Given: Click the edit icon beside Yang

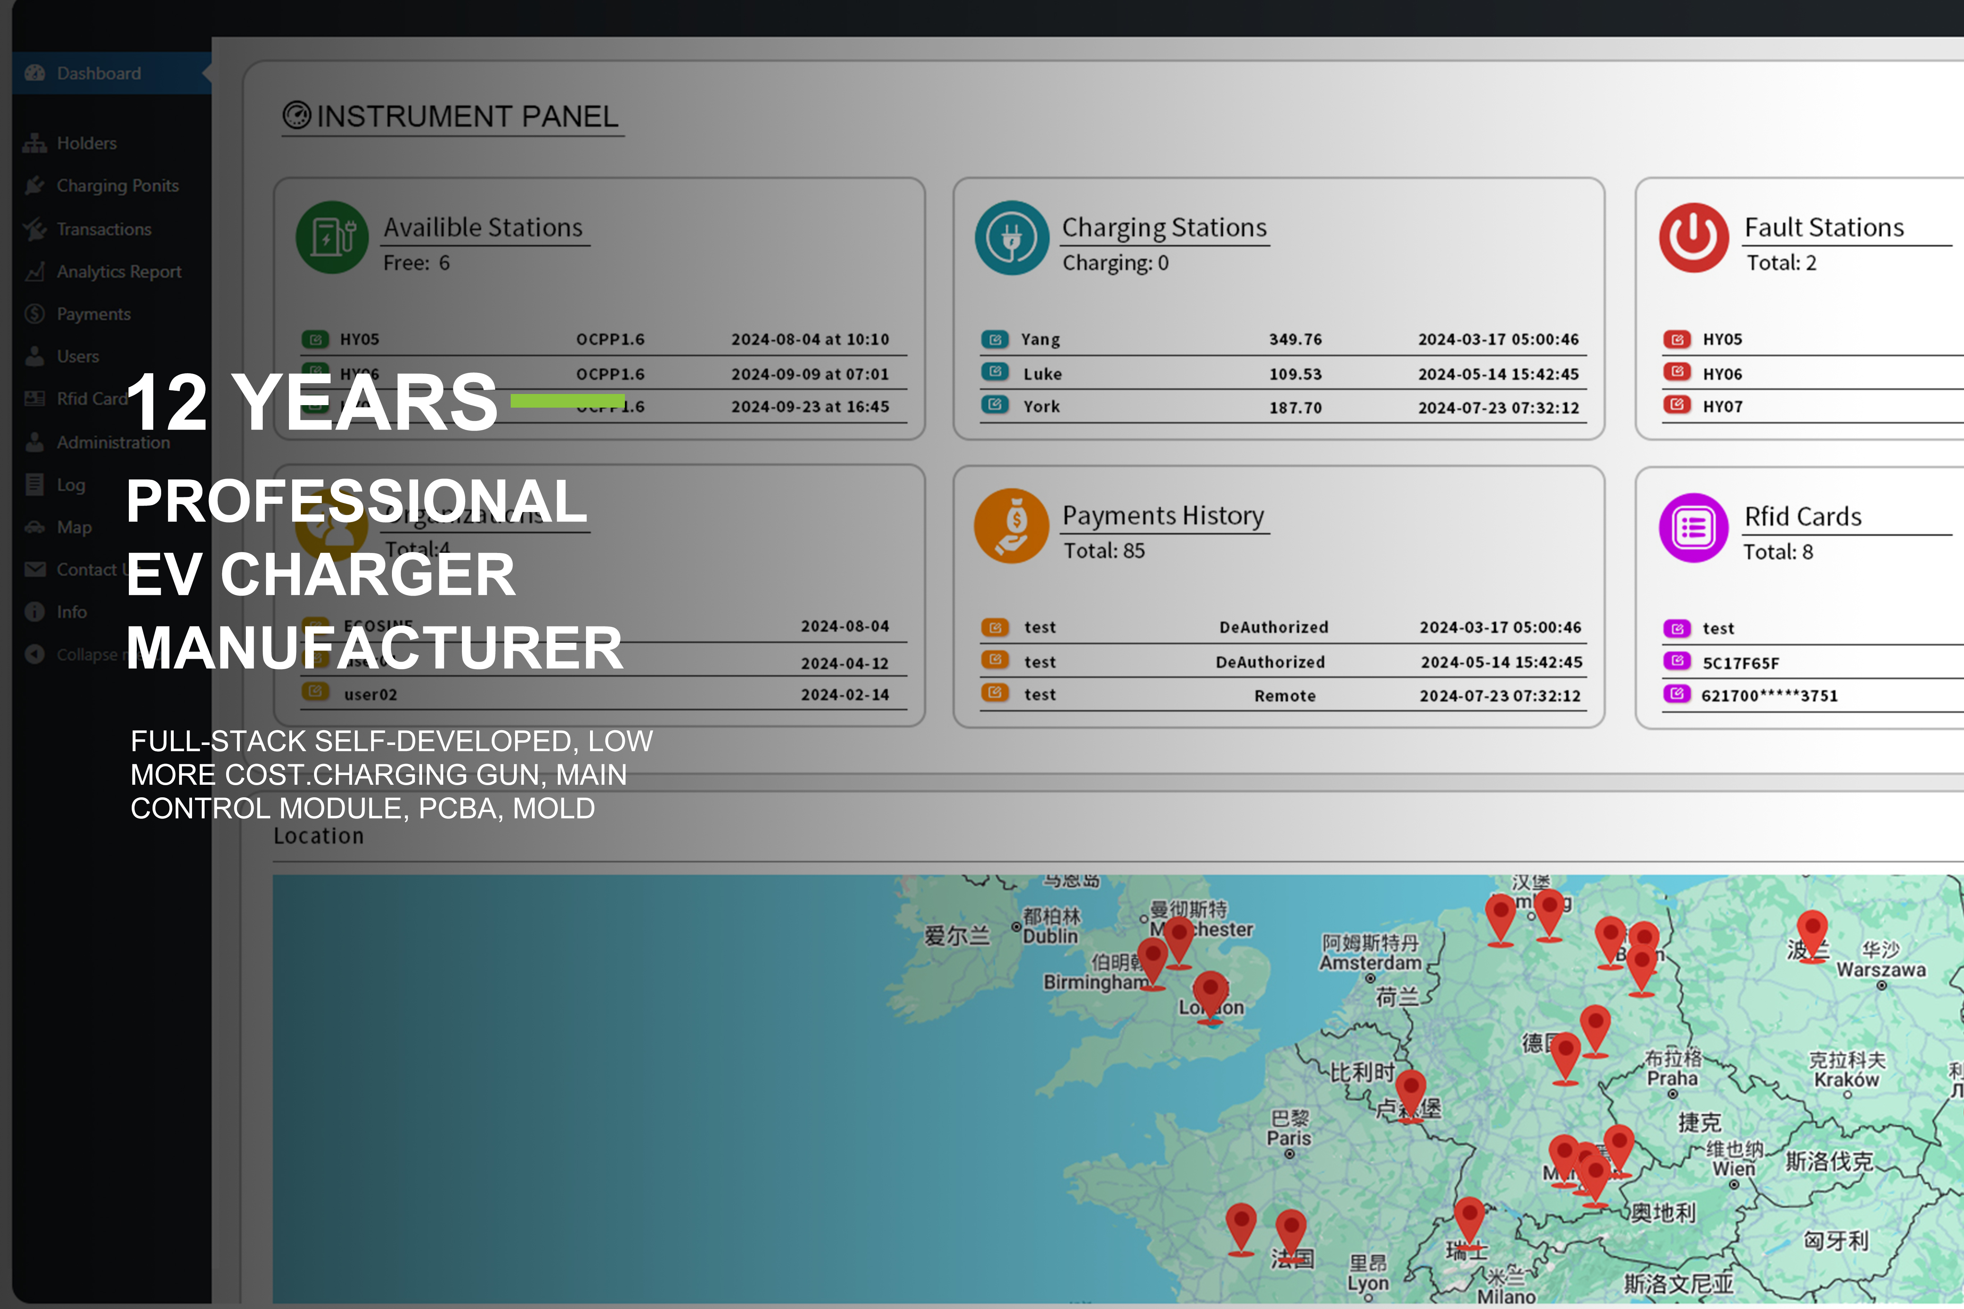Looking at the screenshot, I should [x=995, y=340].
